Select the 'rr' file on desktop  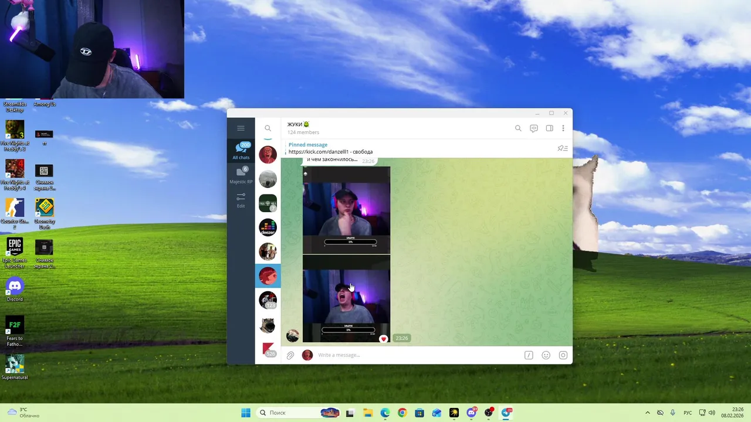coord(44,137)
